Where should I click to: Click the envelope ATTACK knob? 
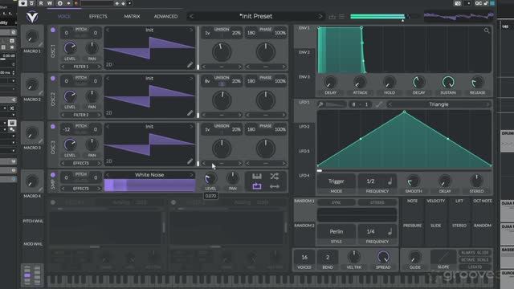click(360, 82)
